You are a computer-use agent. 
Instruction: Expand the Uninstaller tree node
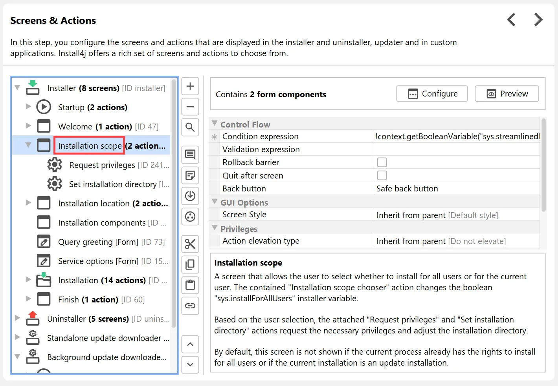(17, 318)
